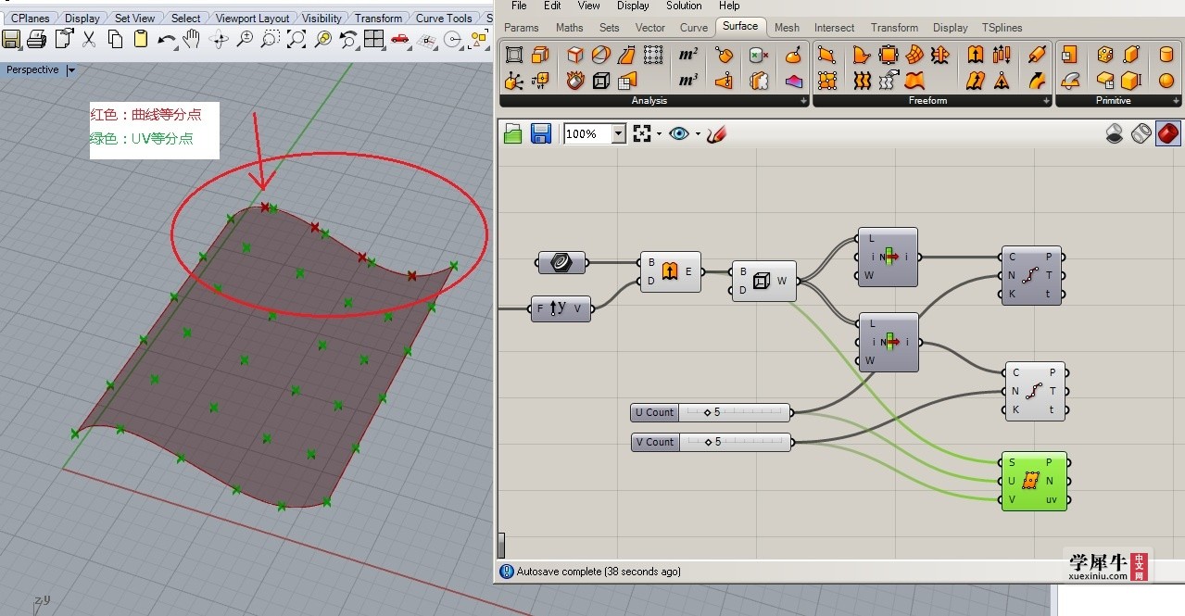1185x616 pixels.
Task: Open the Grasshopper Solution menu
Action: (684, 6)
